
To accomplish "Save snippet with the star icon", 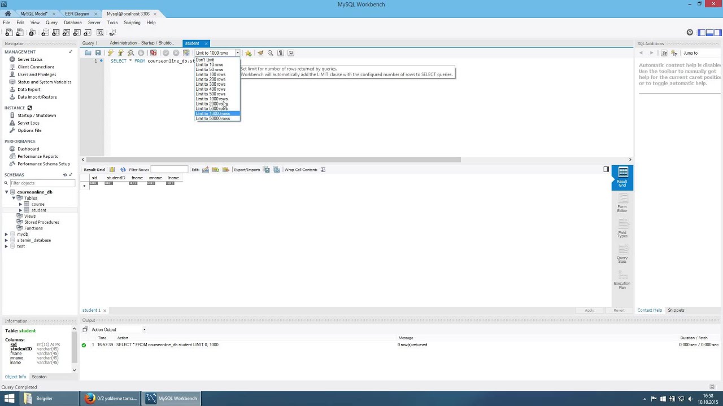I will pos(249,53).
